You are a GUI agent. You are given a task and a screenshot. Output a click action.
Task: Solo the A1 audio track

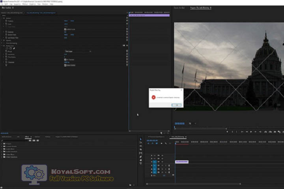pyautogui.click(x=166, y=165)
